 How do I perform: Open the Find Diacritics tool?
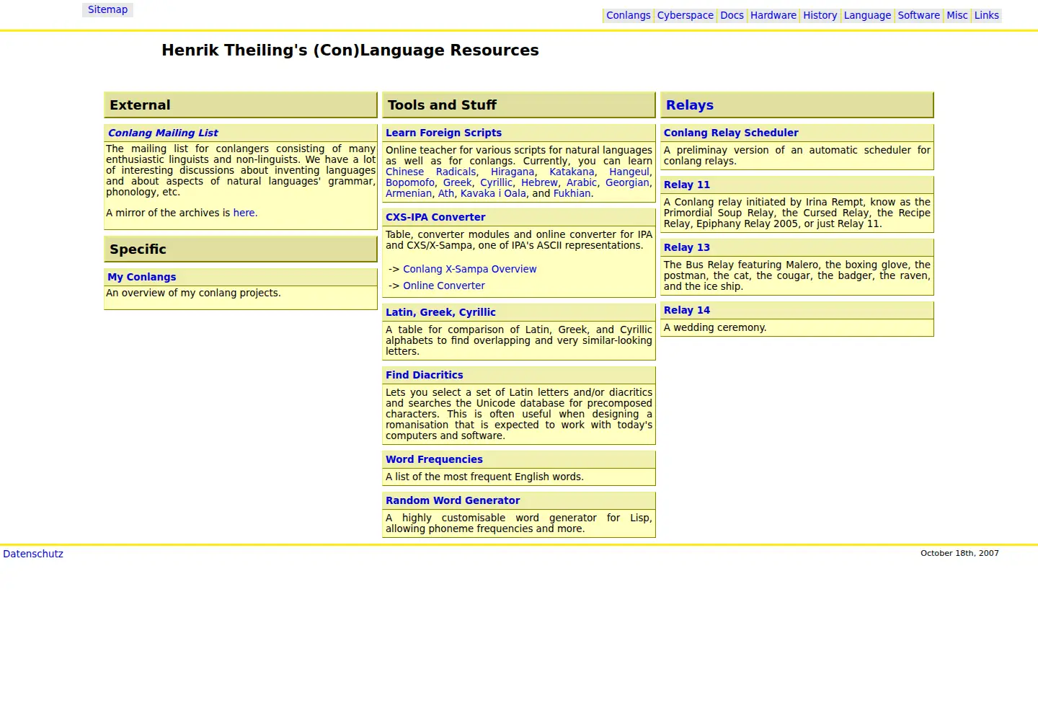click(x=424, y=375)
